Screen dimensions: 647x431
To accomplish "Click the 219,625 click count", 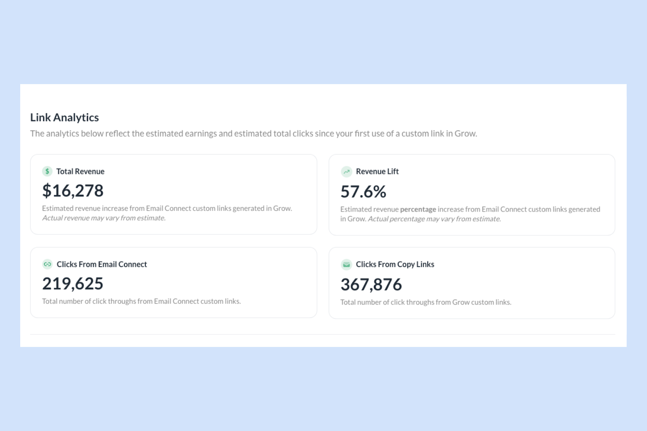I will [x=73, y=283].
